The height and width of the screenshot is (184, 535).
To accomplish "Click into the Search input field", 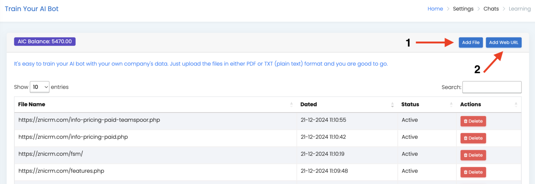I will click(492, 87).
